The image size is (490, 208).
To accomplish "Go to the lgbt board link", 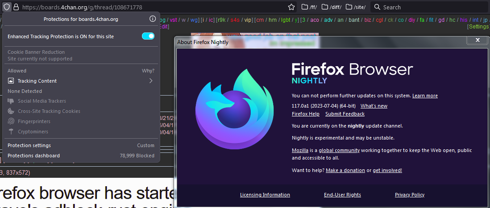I will point(285,20).
